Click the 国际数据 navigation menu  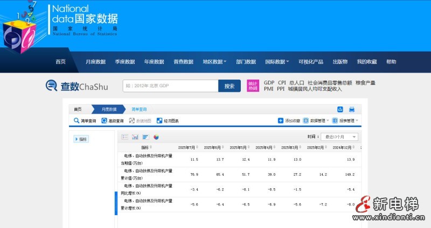277,62
